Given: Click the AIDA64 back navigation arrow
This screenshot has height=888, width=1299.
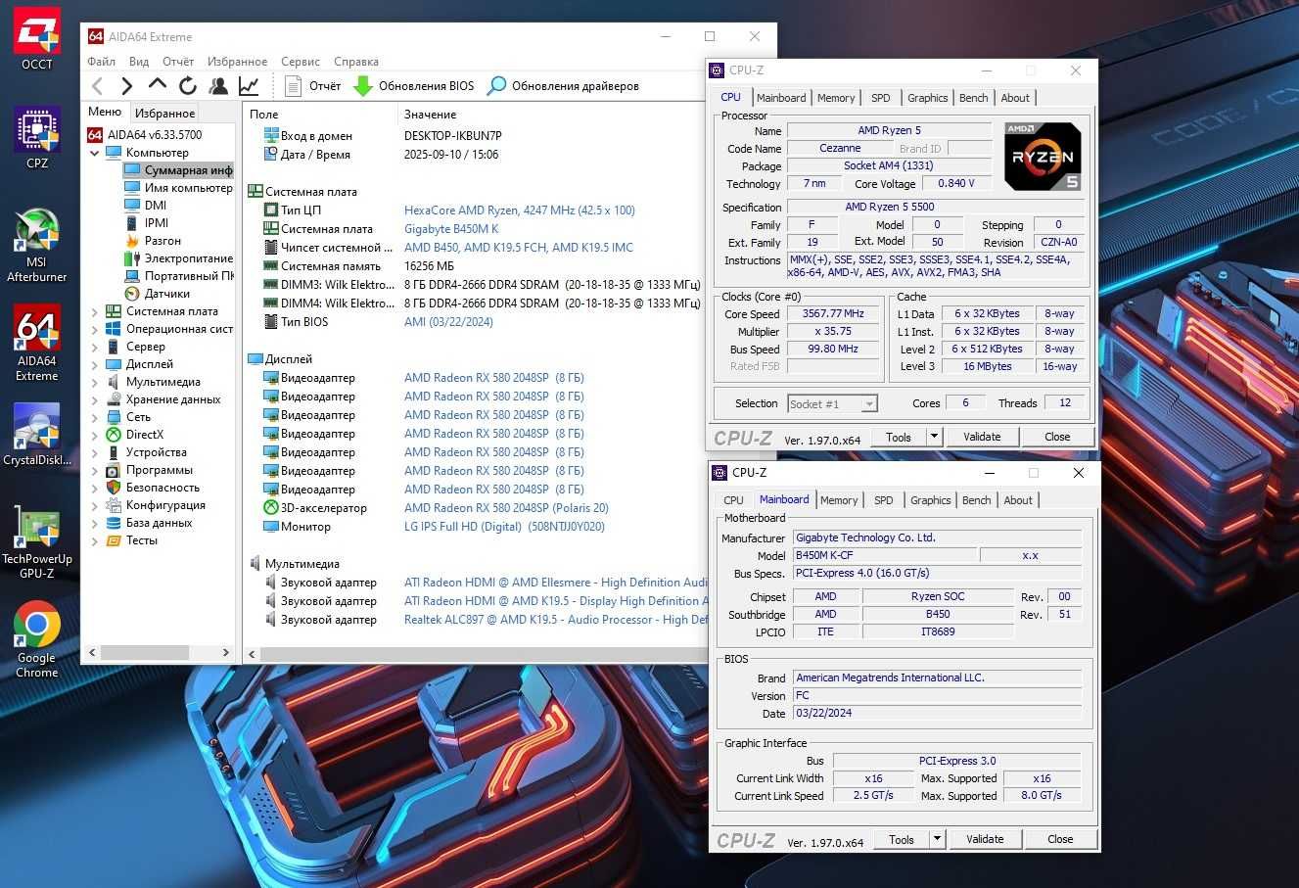Looking at the screenshot, I should click(97, 86).
